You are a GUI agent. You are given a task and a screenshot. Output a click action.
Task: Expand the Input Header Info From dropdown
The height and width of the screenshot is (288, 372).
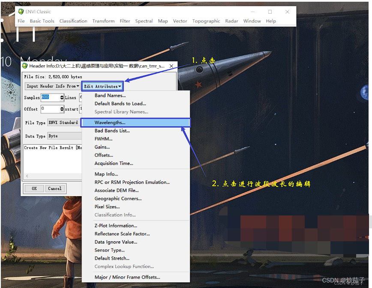pyautogui.click(x=53, y=86)
